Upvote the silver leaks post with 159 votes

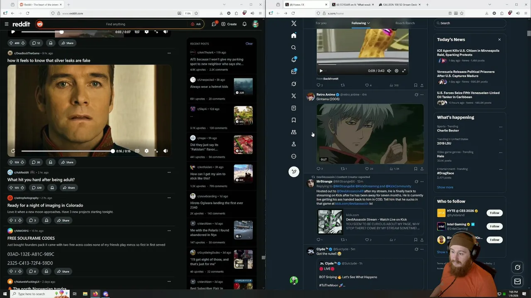tap(11, 162)
